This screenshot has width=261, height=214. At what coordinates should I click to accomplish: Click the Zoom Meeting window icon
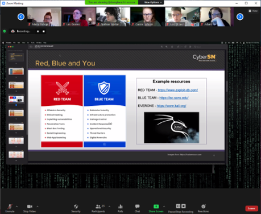pos(3,3)
